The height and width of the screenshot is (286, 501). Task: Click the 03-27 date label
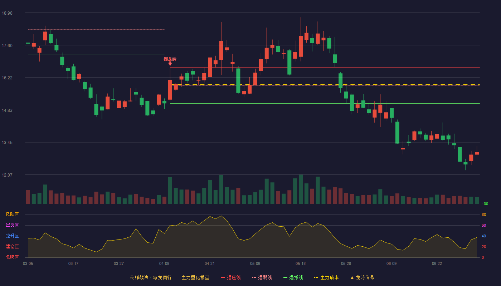pyautogui.click(x=119, y=263)
